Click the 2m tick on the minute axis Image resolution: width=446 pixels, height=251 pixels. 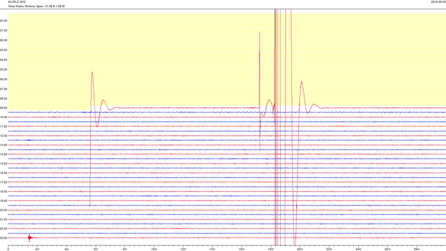click(37, 249)
